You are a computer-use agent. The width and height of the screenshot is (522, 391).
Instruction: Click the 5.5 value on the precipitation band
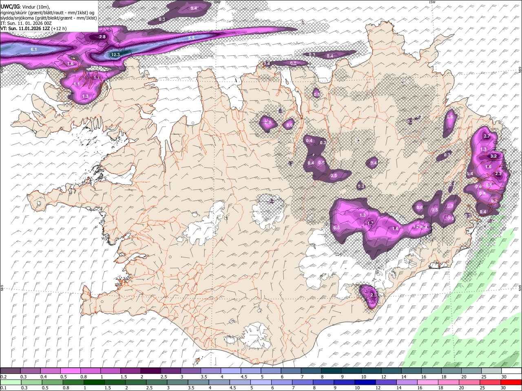pyautogui.click(x=191, y=38)
